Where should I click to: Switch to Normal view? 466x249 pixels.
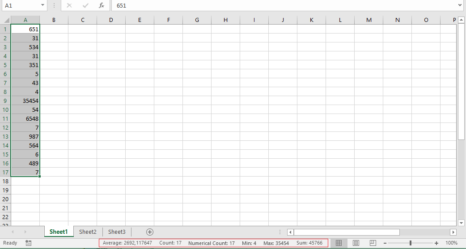pyautogui.click(x=339, y=243)
